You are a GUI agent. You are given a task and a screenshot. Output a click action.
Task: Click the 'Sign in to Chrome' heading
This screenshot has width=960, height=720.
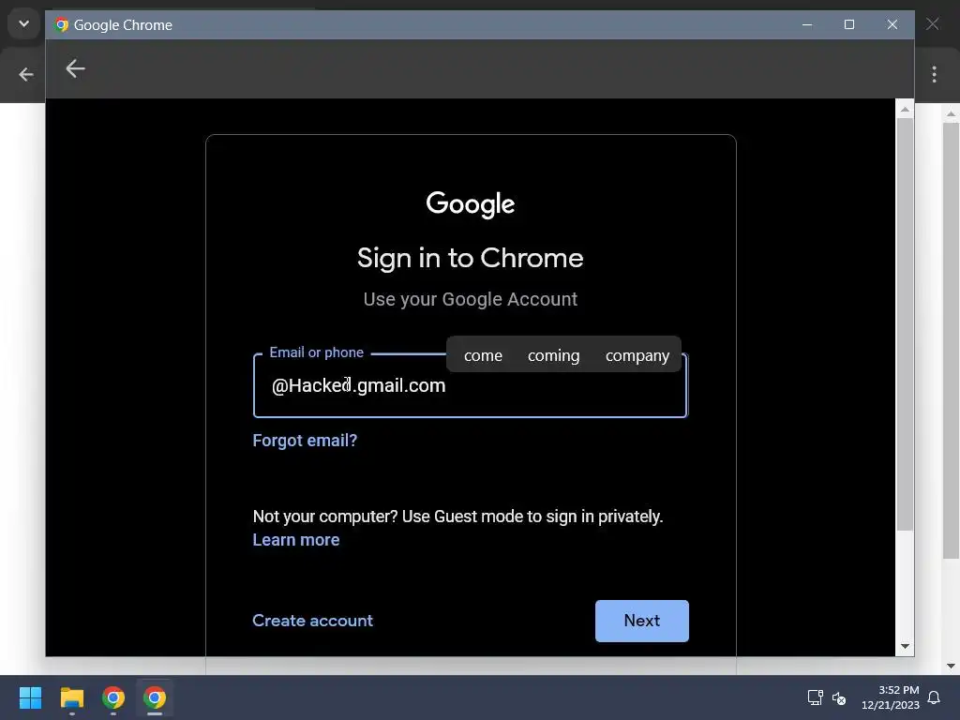(471, 259)
